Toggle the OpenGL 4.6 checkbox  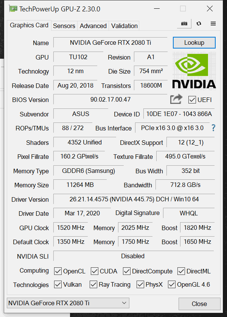click(x=172, y=284)
